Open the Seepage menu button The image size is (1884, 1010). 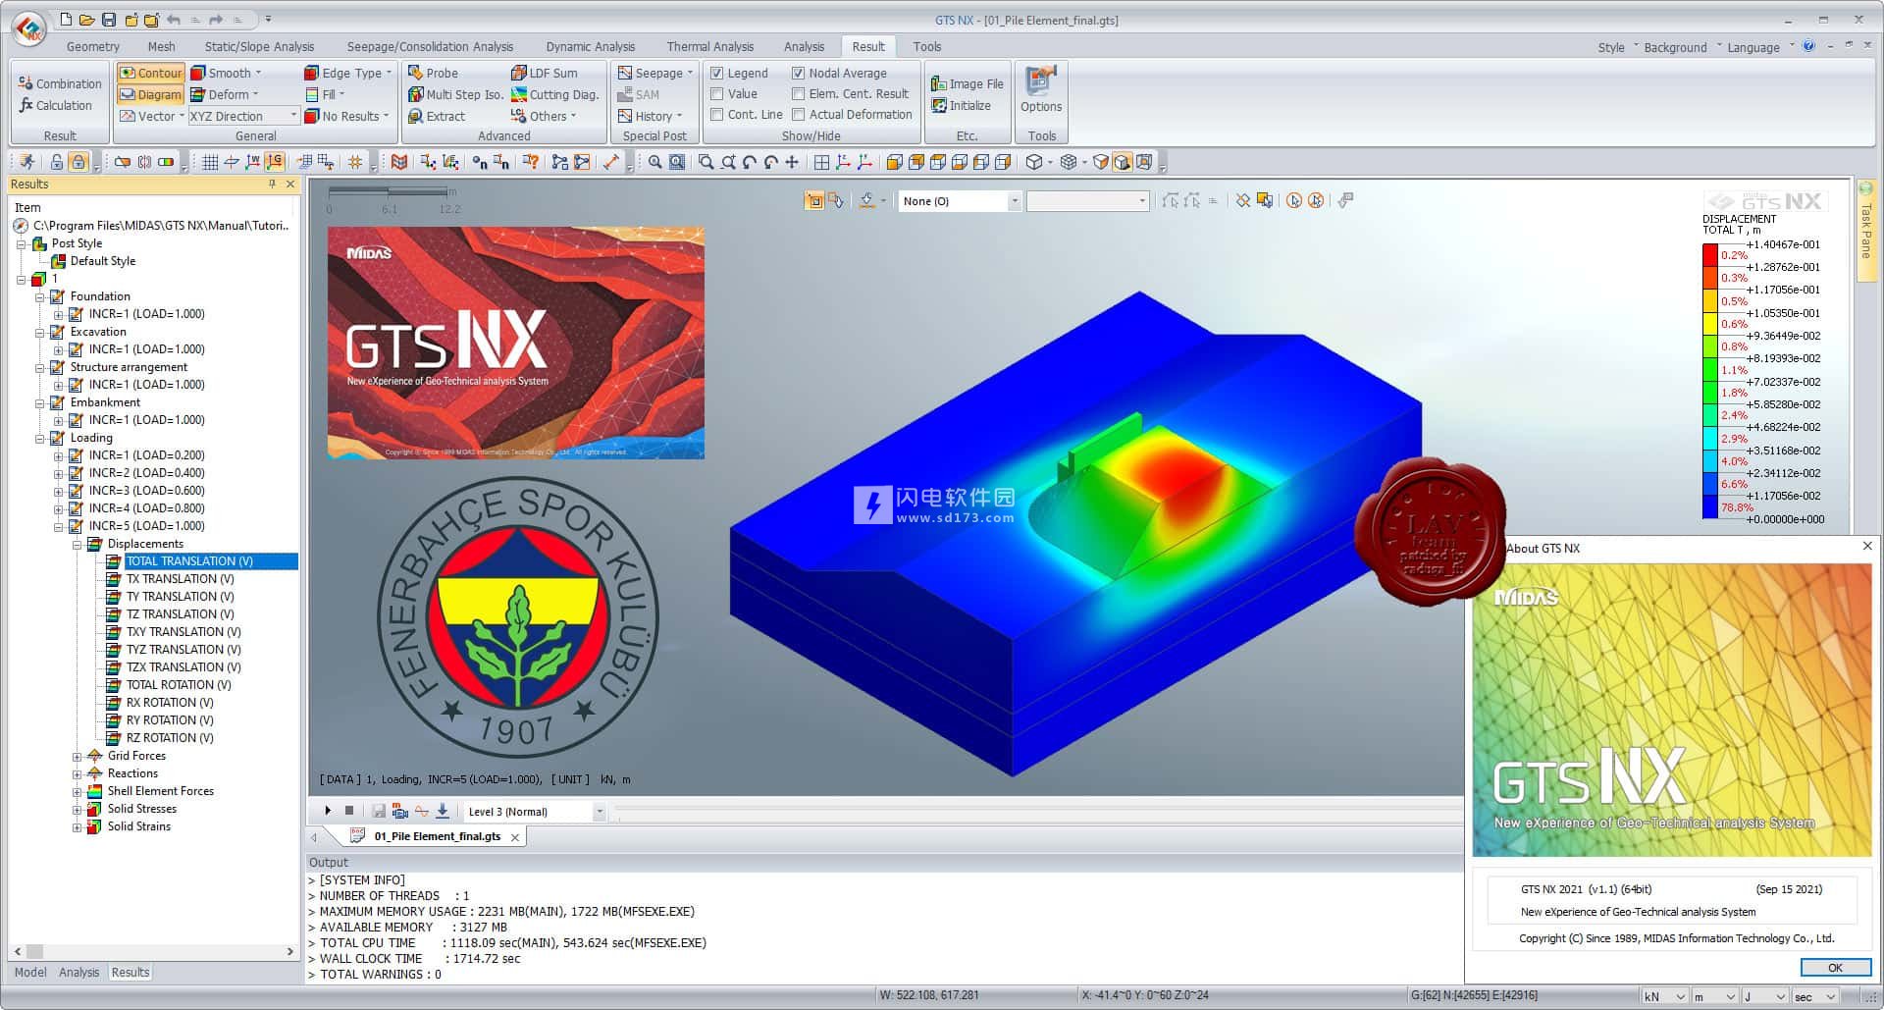654,73
